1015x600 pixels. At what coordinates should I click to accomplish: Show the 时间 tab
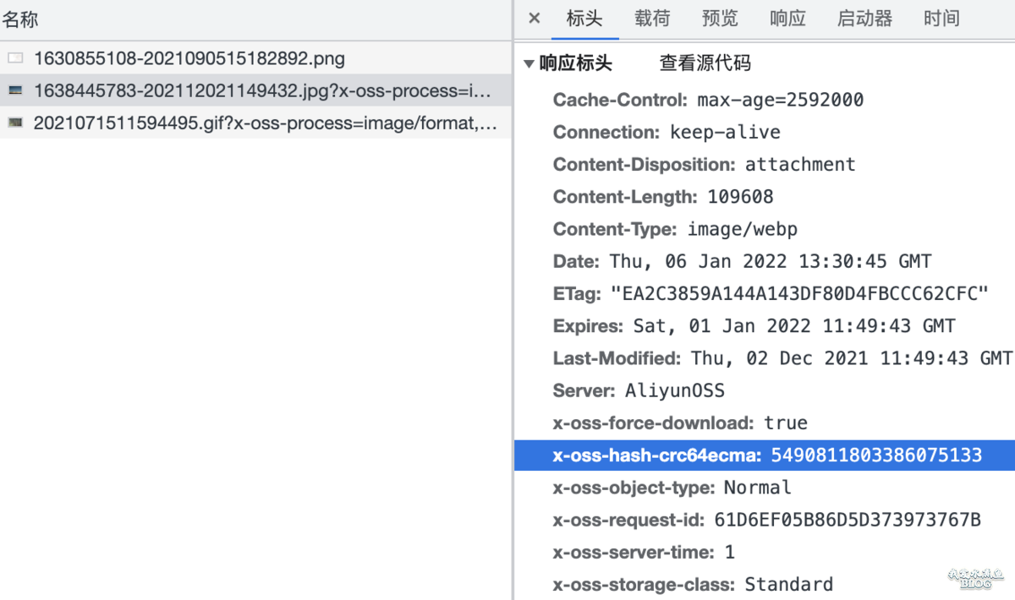(941, 19)
